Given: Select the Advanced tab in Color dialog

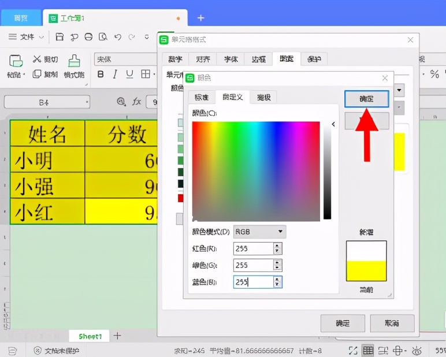Looking at the screenshot, I should pos(263,97).
